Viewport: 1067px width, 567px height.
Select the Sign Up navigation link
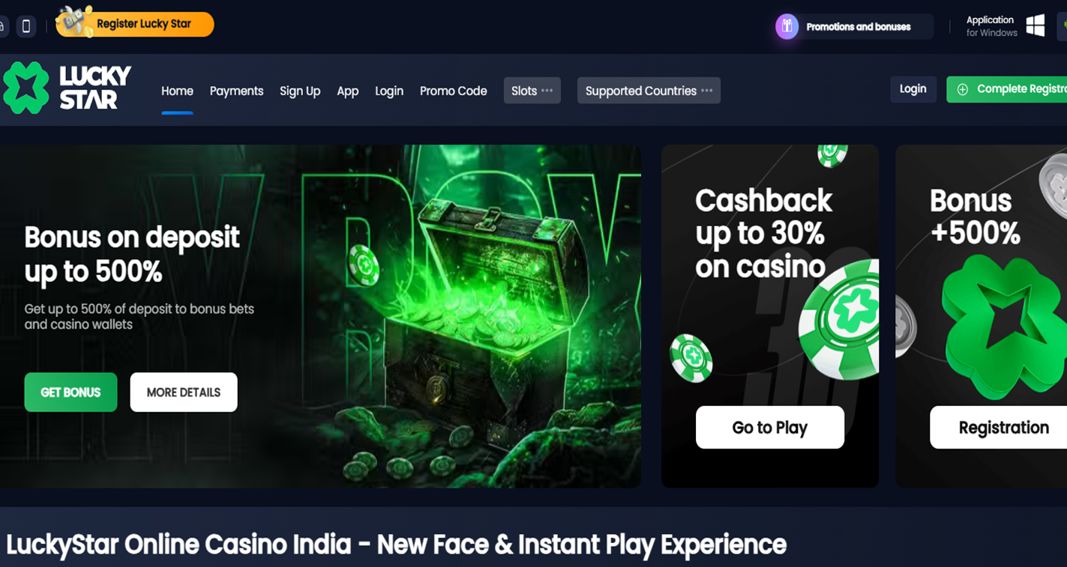pos(300,91)
